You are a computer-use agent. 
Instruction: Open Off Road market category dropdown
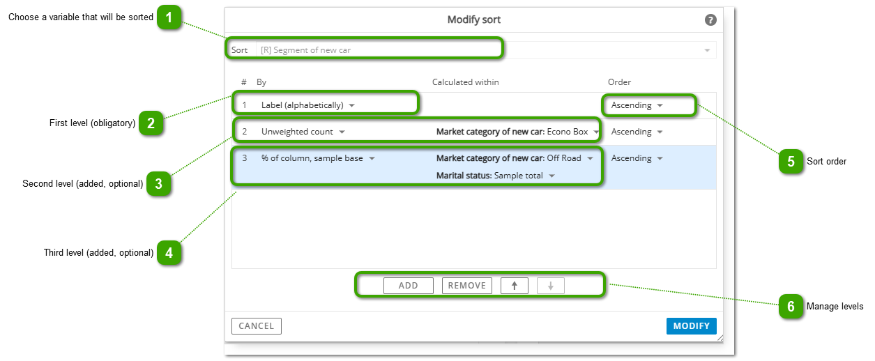515,158
